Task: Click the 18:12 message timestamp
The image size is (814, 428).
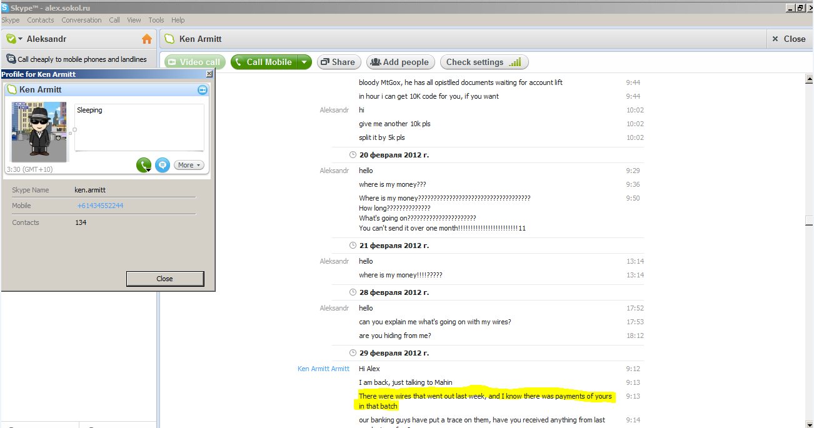Action: tap(635, 336)
